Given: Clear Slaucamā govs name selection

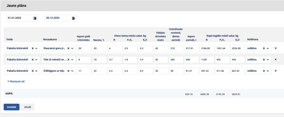Looking at the screenshot, I should [x=68, y=48].
